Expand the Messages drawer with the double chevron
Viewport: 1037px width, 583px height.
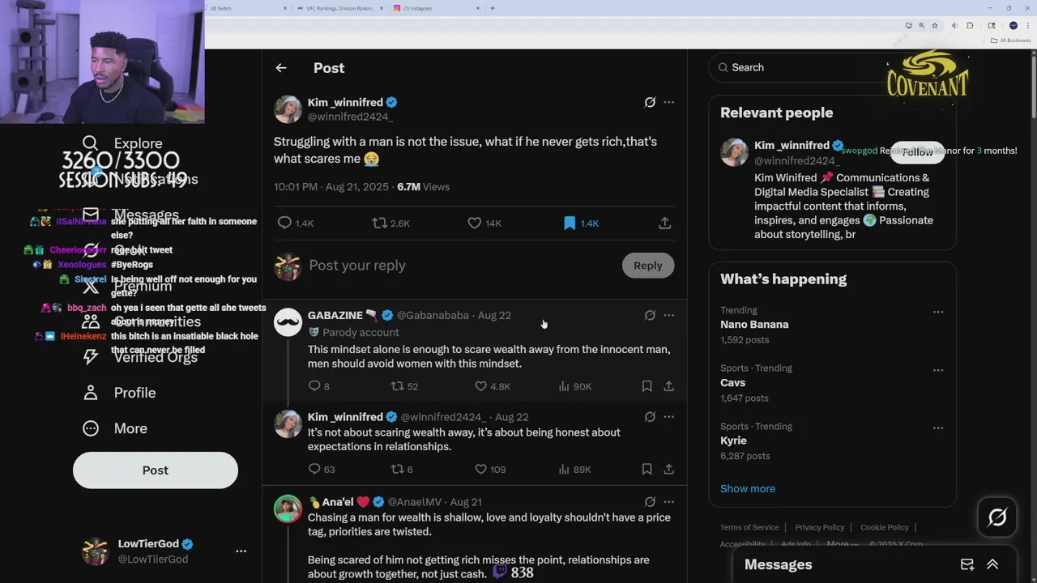tap(992, 564)
